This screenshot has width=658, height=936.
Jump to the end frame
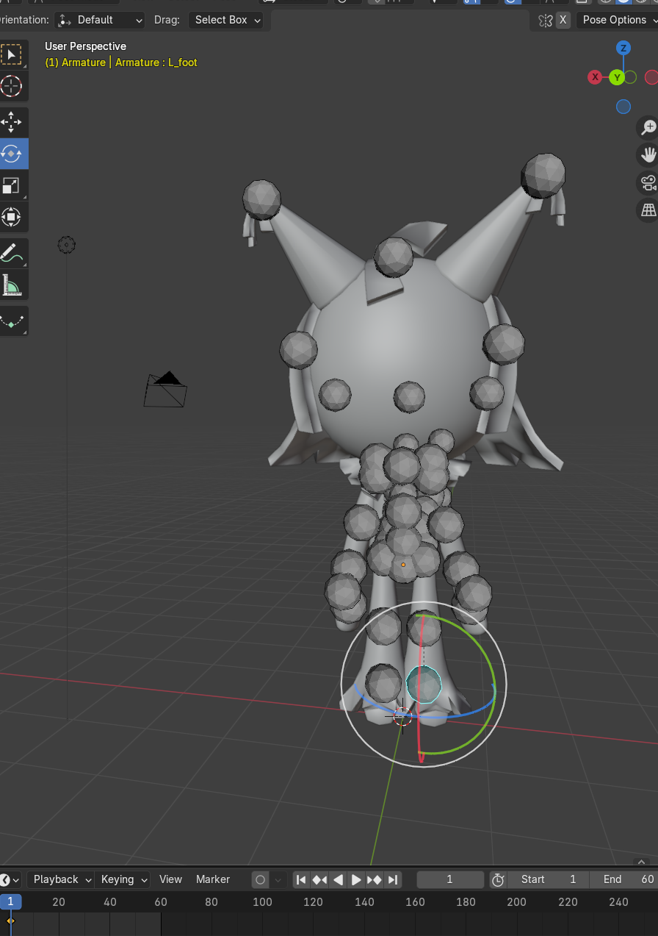(393, 879)
